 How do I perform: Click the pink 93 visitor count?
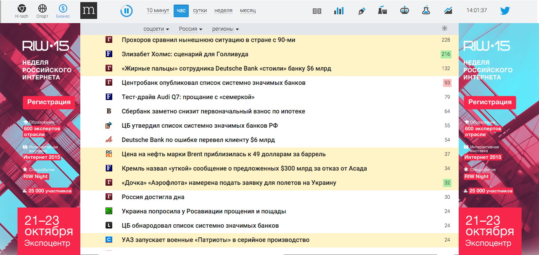point(447,83)
